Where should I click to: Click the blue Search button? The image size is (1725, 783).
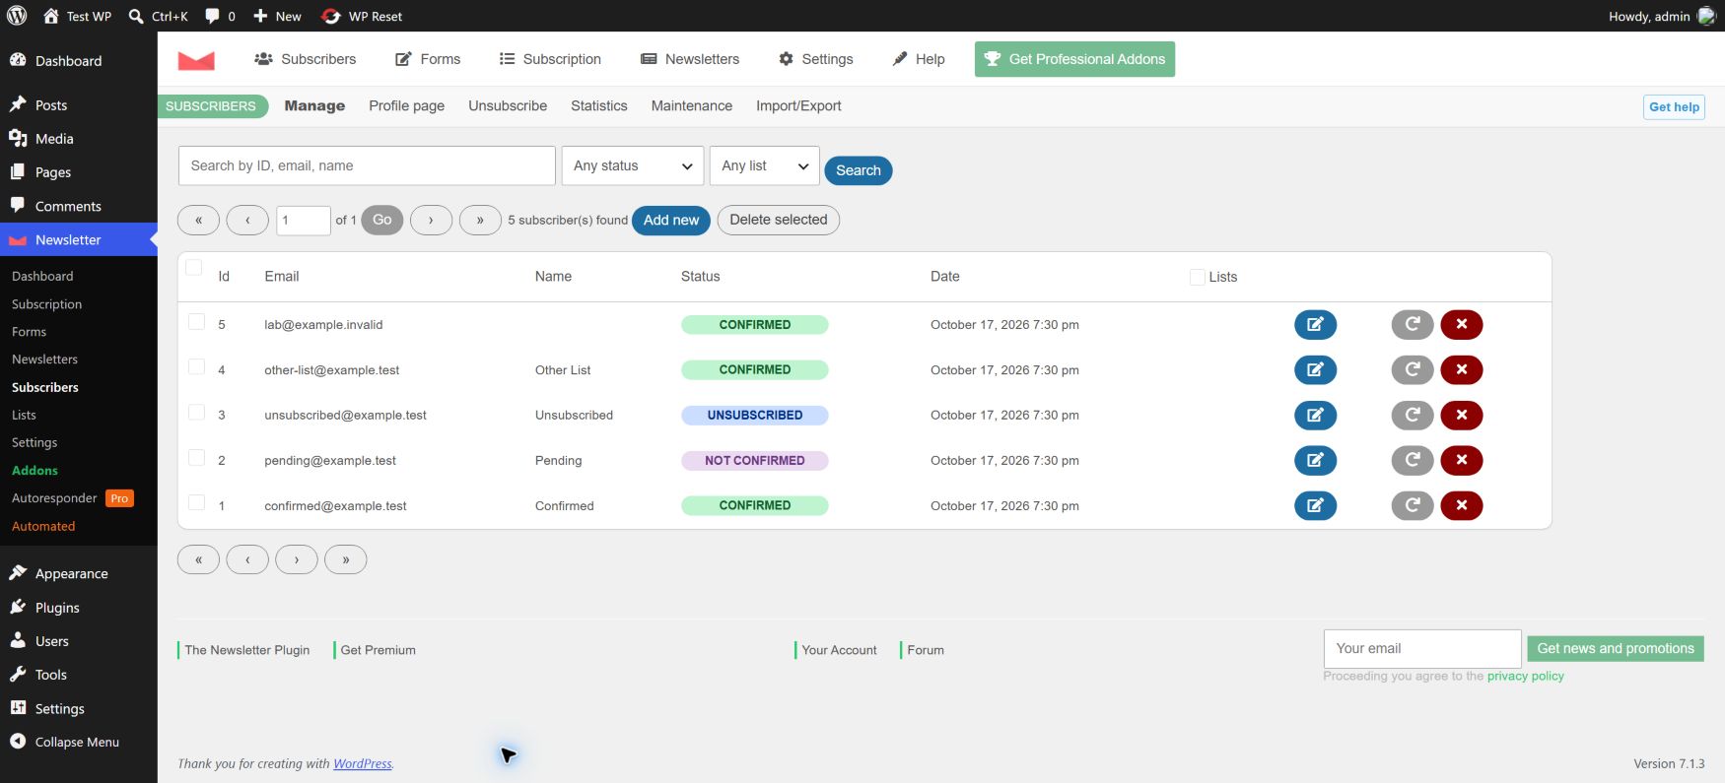(859, 170)
